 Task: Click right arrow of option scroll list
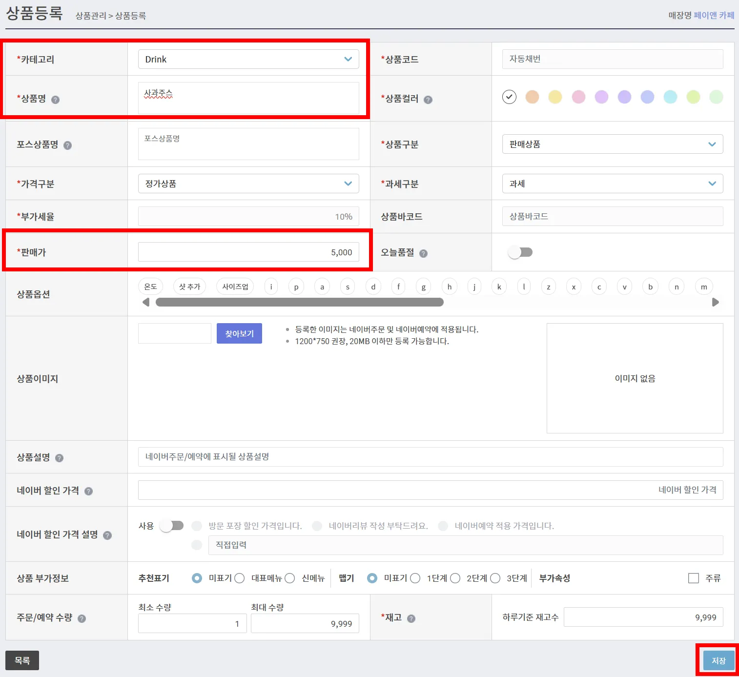(x=716, y=302)
